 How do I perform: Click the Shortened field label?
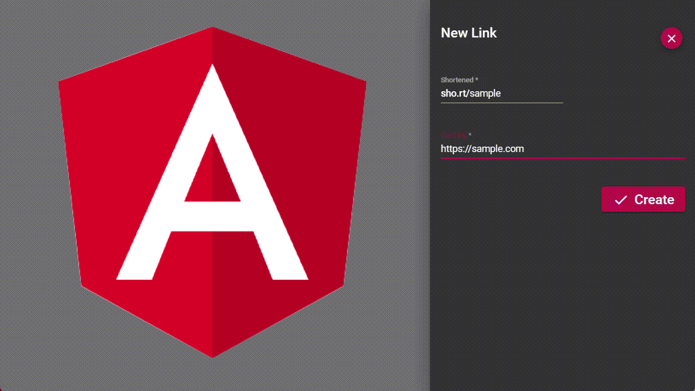pos(457,80)
